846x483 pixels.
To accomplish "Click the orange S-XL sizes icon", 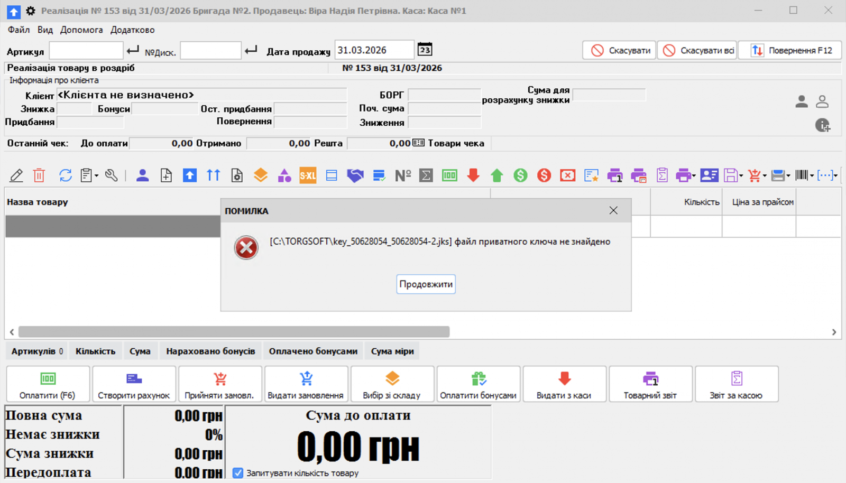I will tap(308, 175).
